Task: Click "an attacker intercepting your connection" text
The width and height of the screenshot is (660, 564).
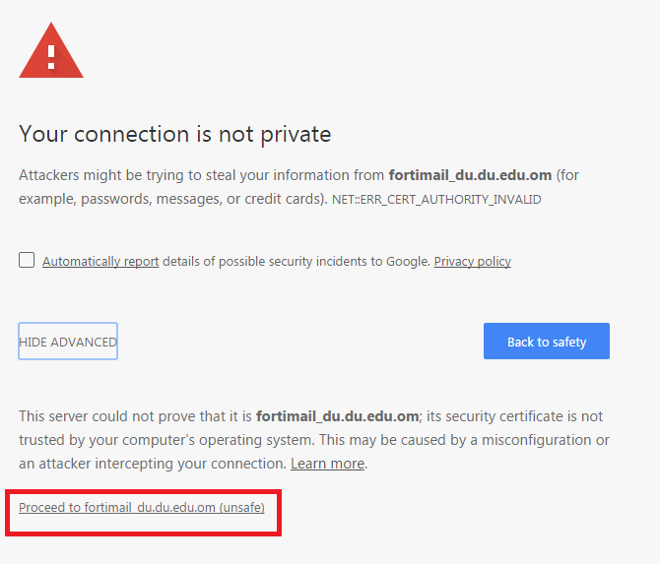Action: 153,464
